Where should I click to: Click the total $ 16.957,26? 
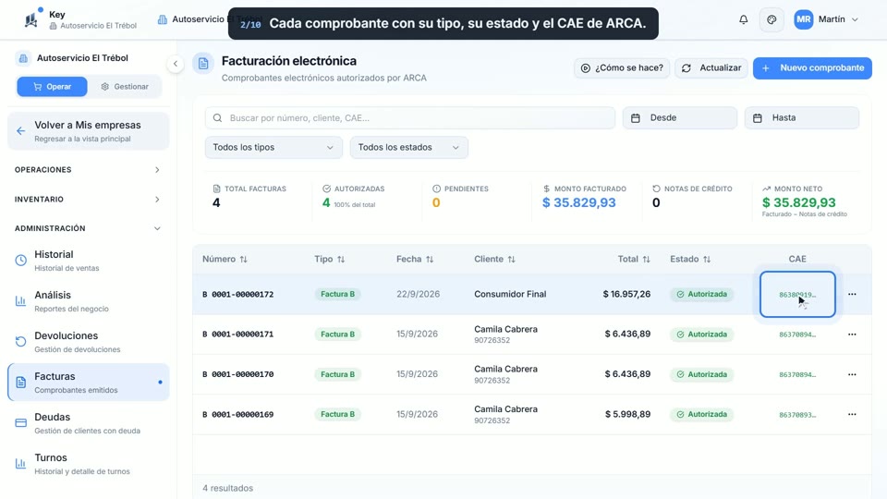pos(626,294)
